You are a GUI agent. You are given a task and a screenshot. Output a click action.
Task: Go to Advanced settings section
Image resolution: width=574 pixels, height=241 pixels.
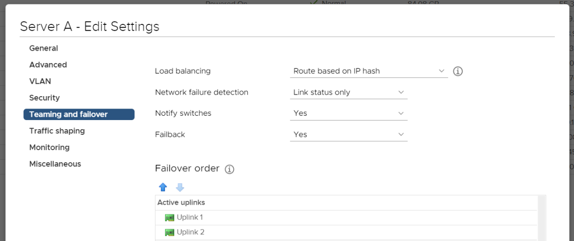coord(48,65)
